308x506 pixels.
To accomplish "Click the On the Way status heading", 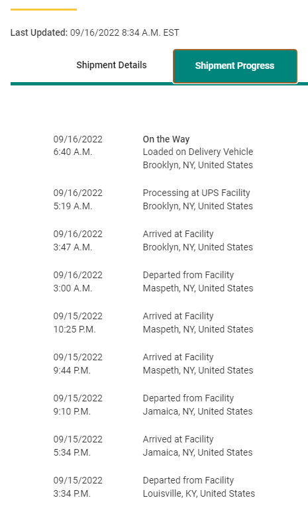I will [x=166, y=139].
